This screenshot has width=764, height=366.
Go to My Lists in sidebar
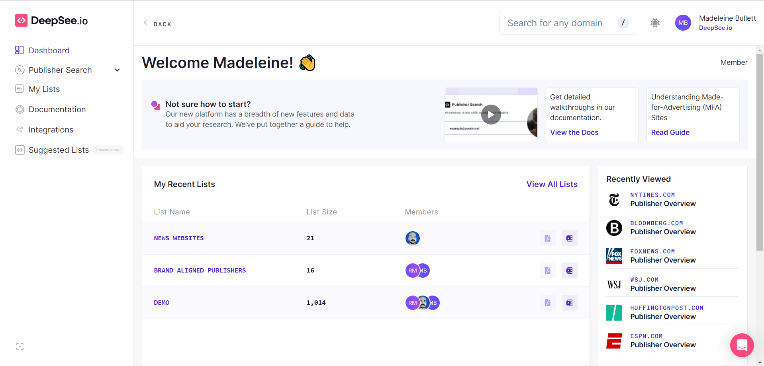click(44, 89)
